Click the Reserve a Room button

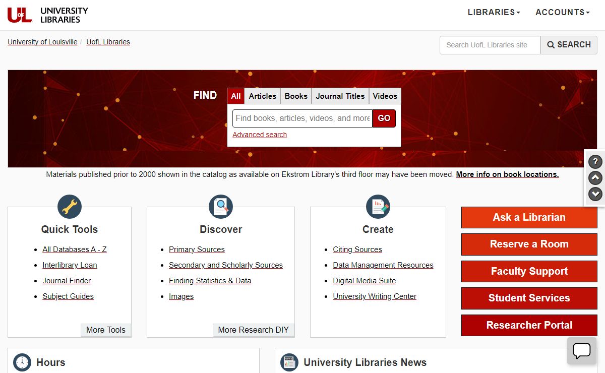pos(529,244)
